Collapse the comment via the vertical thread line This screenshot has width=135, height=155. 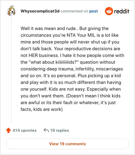pos(11,70)
